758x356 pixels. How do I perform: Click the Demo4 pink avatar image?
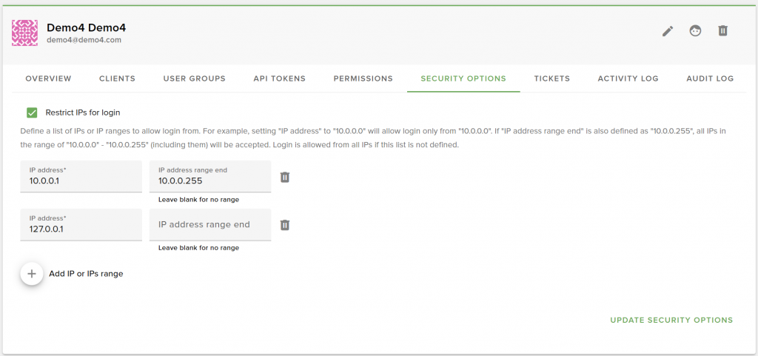[x=24, y=33]
